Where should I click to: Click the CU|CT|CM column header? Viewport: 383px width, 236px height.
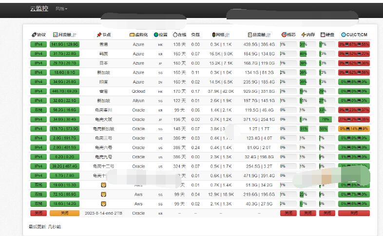coord(354,35)
